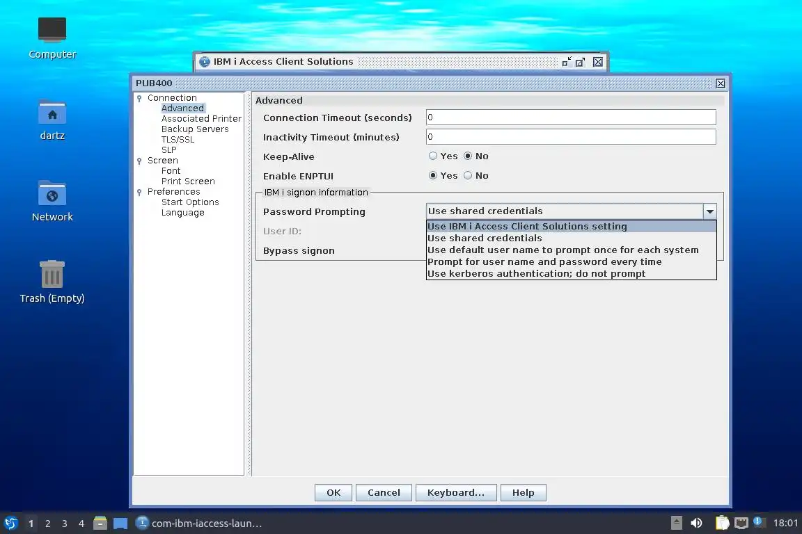Image resolution: width=802 pixels, height=534 pixels.
Task: Select Advanced in the tree
Action: coord(182,108)
